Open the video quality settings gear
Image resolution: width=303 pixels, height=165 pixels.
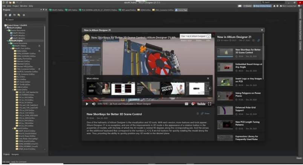coord(193,104)
